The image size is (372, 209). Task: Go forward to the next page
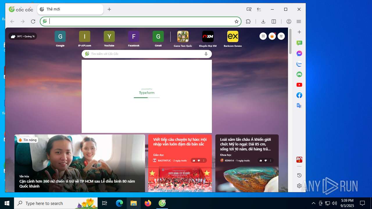pyautogui.click(x=23, y=21)
